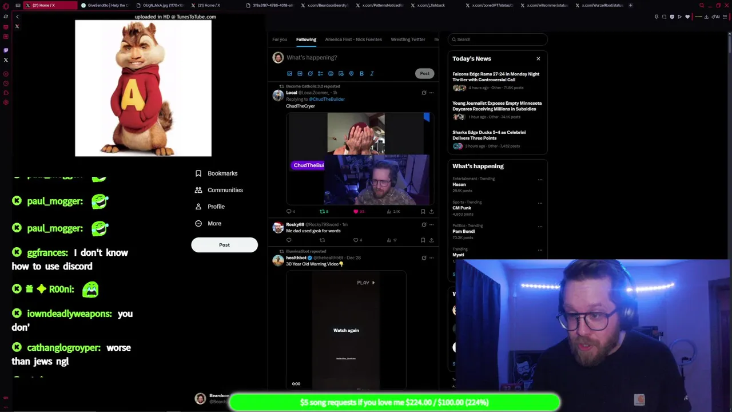Reply to Rocky69's post
This screenshot has width=732, height=412.
click(x=289, y=240)
